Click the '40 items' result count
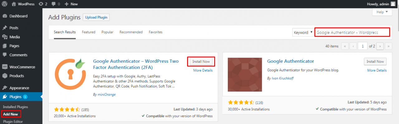This screenshot has width=399, height=124. (x=332, y=46)
